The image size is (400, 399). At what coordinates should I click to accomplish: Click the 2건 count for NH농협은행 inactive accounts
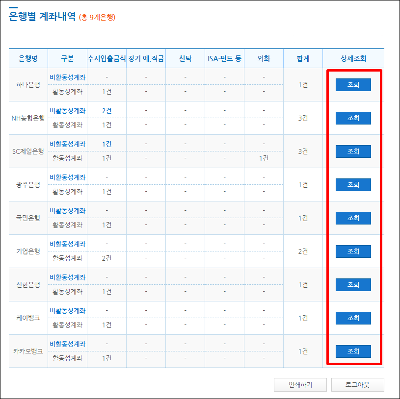[x=107, y=109]
